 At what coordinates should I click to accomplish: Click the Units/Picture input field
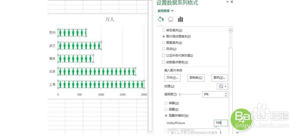coord(221,123)
